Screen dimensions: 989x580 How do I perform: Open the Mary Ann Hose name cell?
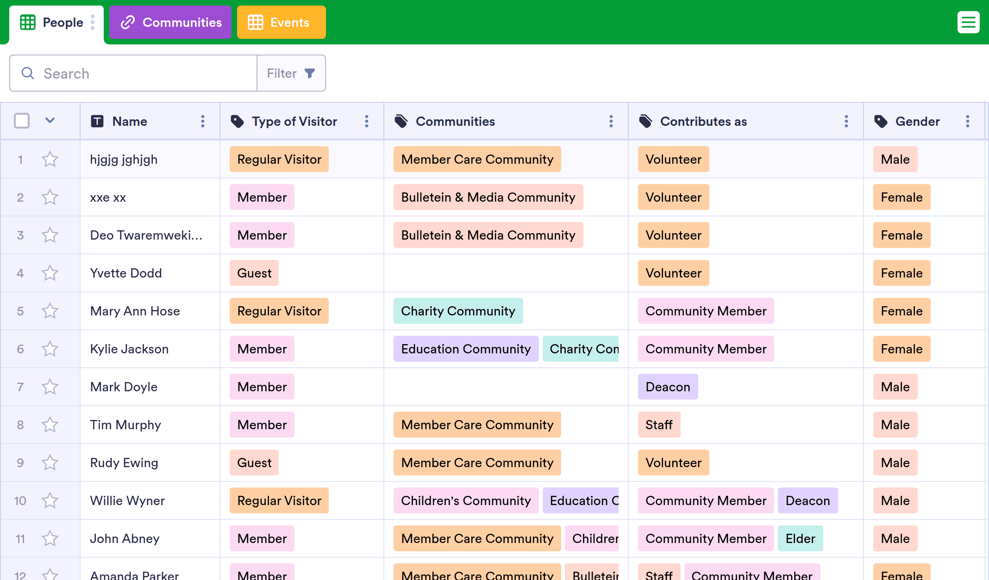150,311
